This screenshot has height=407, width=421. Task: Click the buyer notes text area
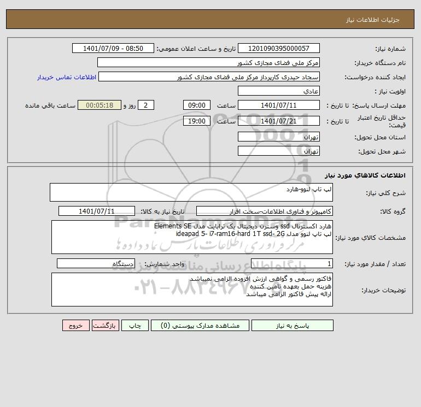[192, 290]
